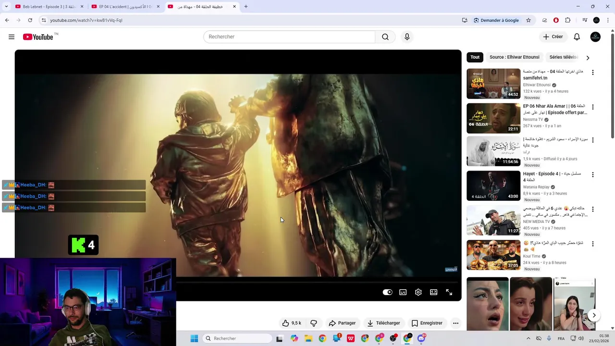Screen dimensions: 615x346
Task: Click the Créer button
Action: tap(553, 37)
